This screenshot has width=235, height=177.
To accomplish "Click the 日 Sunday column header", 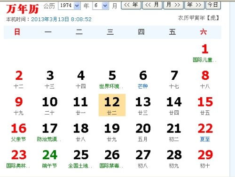I will click(x=17, y=32).
